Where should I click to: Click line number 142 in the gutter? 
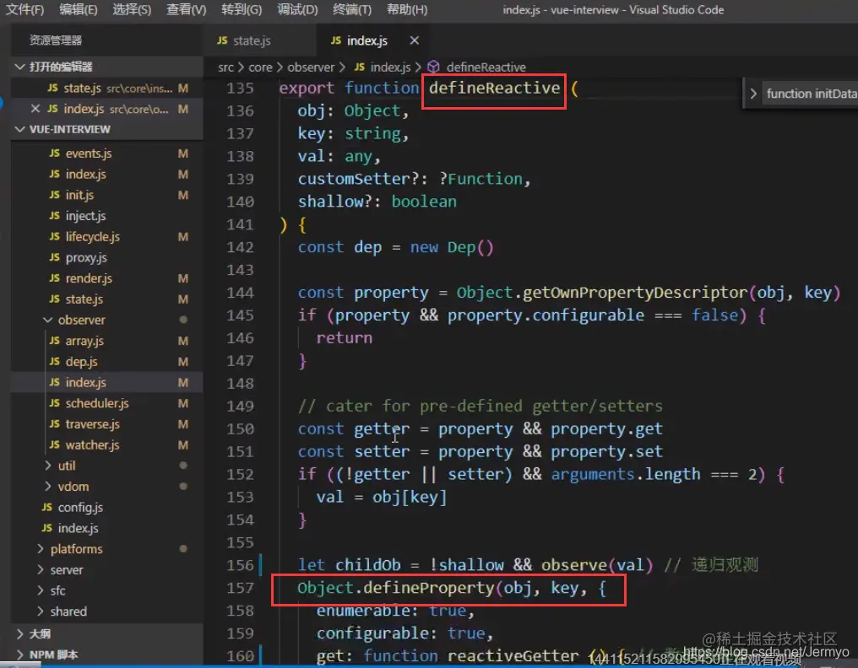[x=240, y=247]
